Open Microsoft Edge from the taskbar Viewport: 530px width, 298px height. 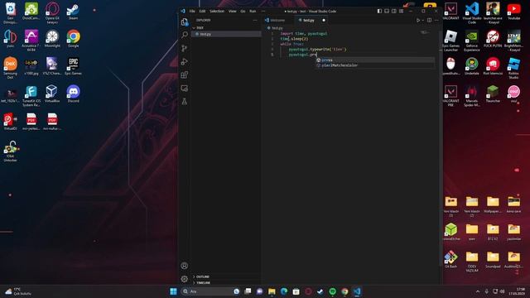click(284, 291)
